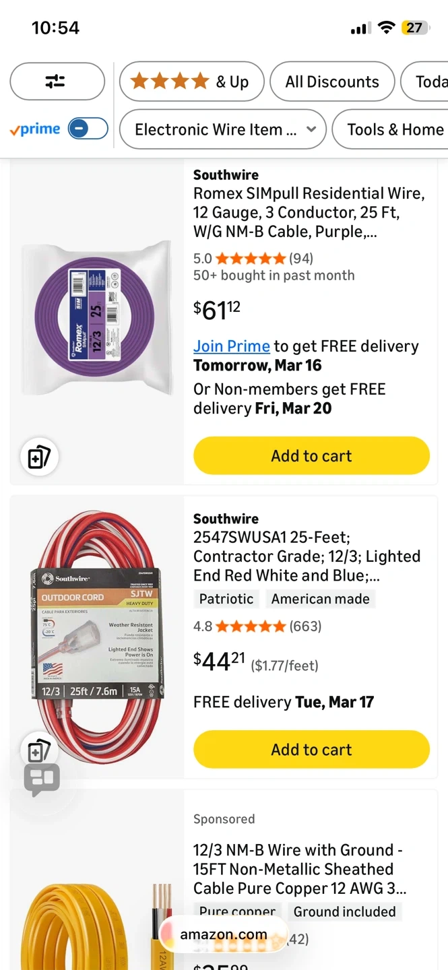Add the Southwire outdoor cord to cart
The width and height of the screenshot is (448, 970).
(x=311, y=750)
